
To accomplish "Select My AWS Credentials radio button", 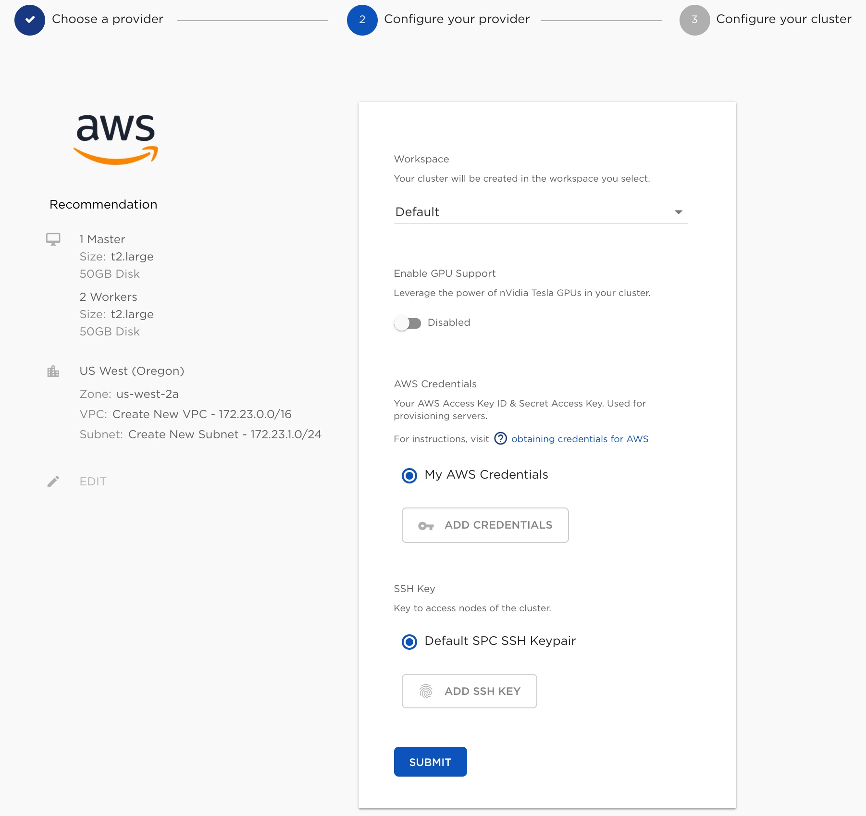I will click(409, 475).
